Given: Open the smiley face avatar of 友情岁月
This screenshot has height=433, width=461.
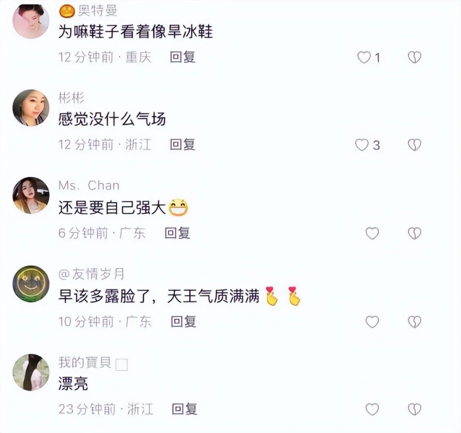Looking at the screenshot, I should 31,284.
